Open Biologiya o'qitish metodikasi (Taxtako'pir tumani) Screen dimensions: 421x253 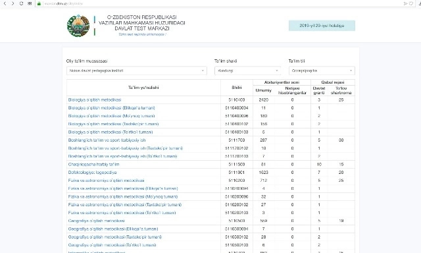pos(113,124)
